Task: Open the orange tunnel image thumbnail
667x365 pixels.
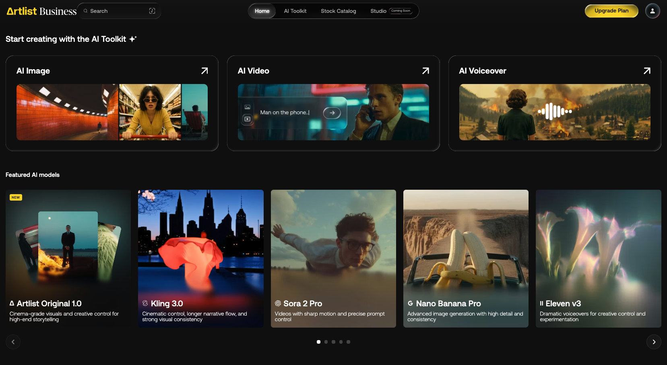Action: click(68, 112)
